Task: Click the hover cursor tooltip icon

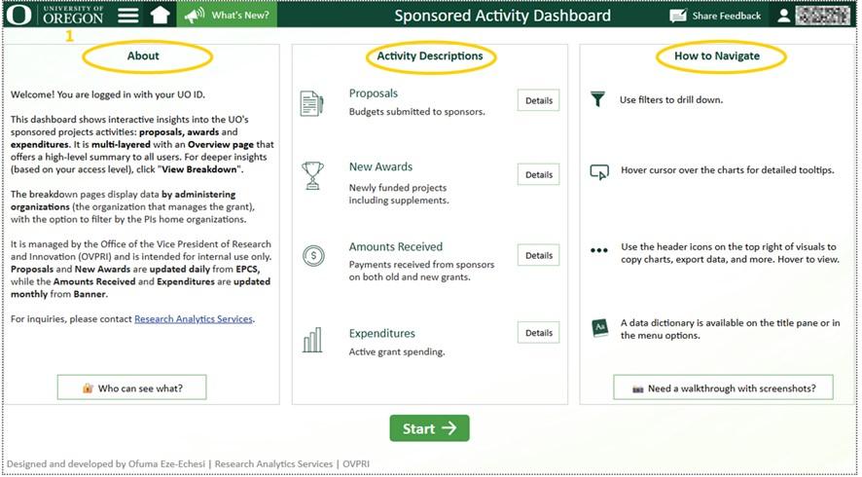Action: point(599,172)
